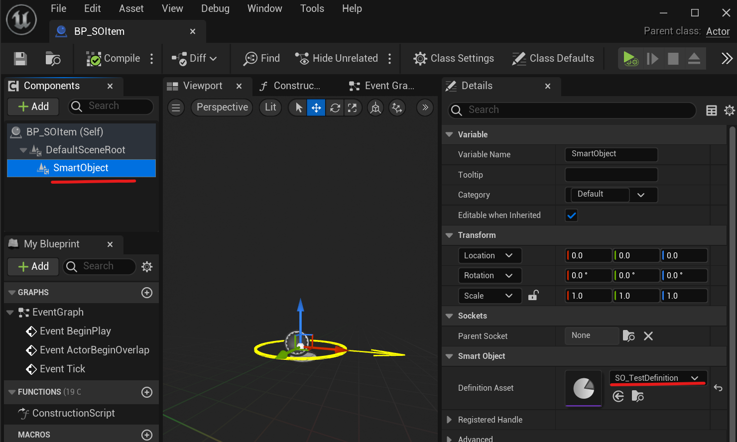737x442 pixels.
Task: Toggle the Scale lock ratio icon
Action: pos(533,296)
